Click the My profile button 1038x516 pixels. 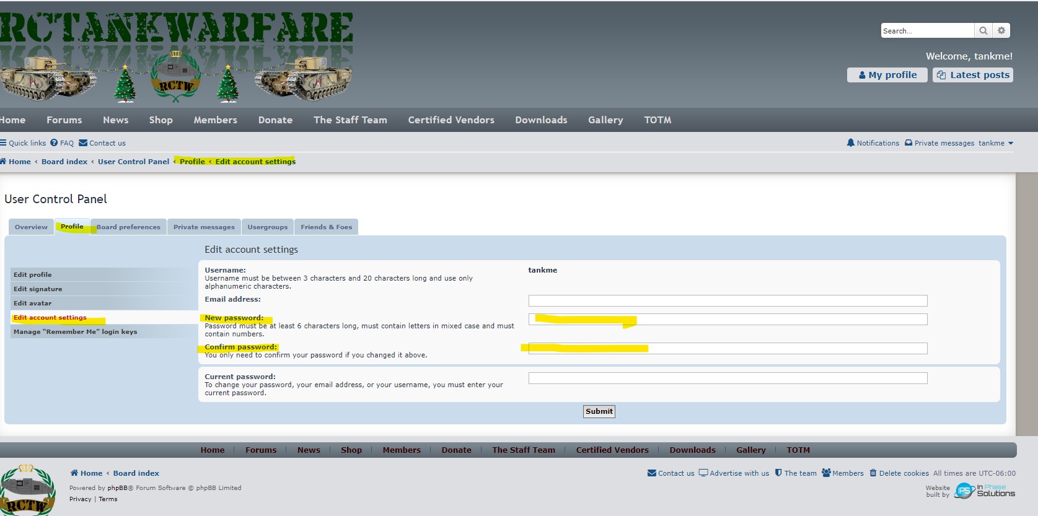887,75
